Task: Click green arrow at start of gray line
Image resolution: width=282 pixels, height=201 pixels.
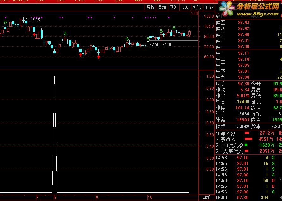Action: point(148,39)
